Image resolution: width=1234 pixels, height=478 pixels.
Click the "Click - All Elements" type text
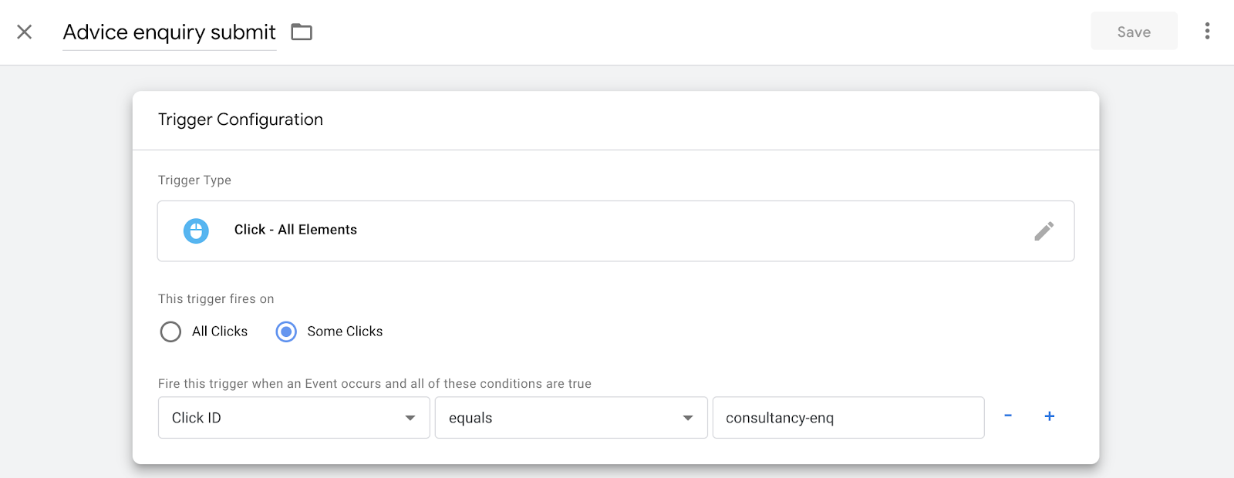295,230
